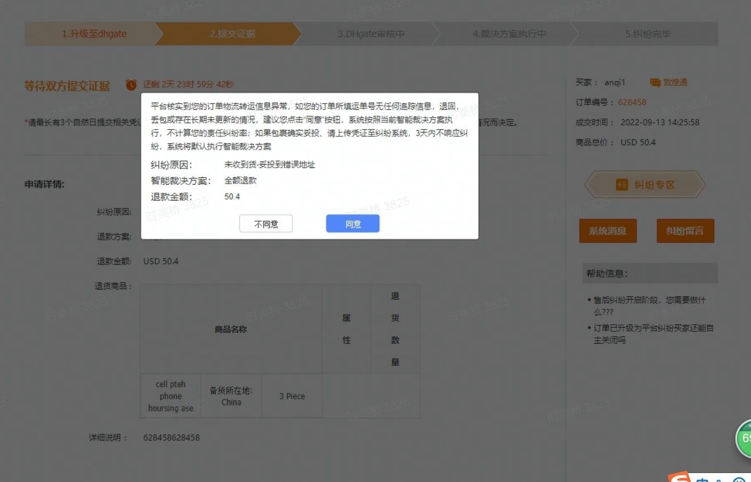Image resolution: width=751 pixels, height=482 pixels.
Task: Click dispute reason 未收到货-妥投到错误地址
Action: pos(269,165)
